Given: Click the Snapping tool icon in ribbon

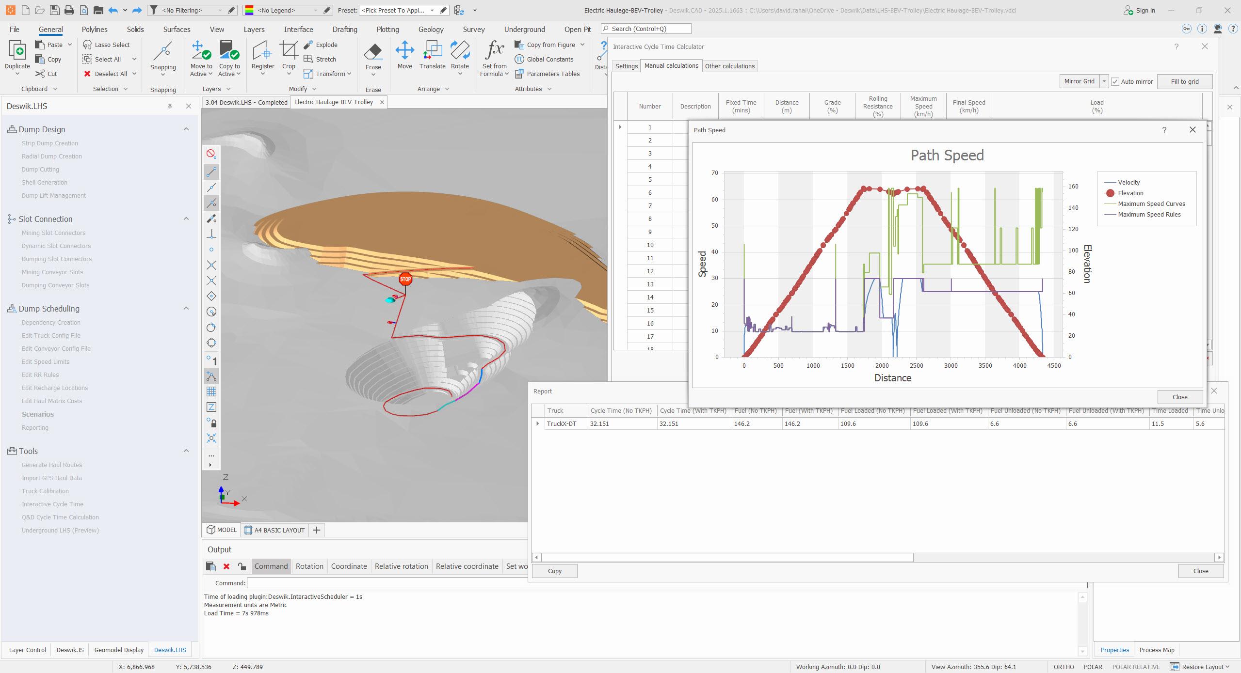Looking at the screenshot, I should click(x=163, y=51).
